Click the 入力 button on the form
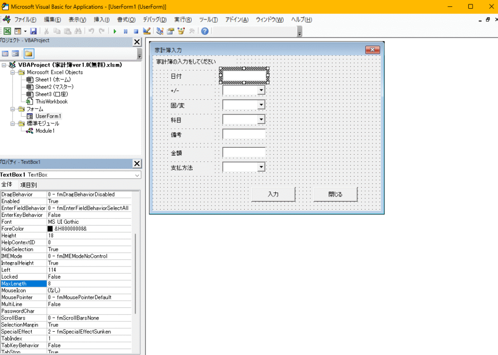The image size is (498, 355). [273, 194]
